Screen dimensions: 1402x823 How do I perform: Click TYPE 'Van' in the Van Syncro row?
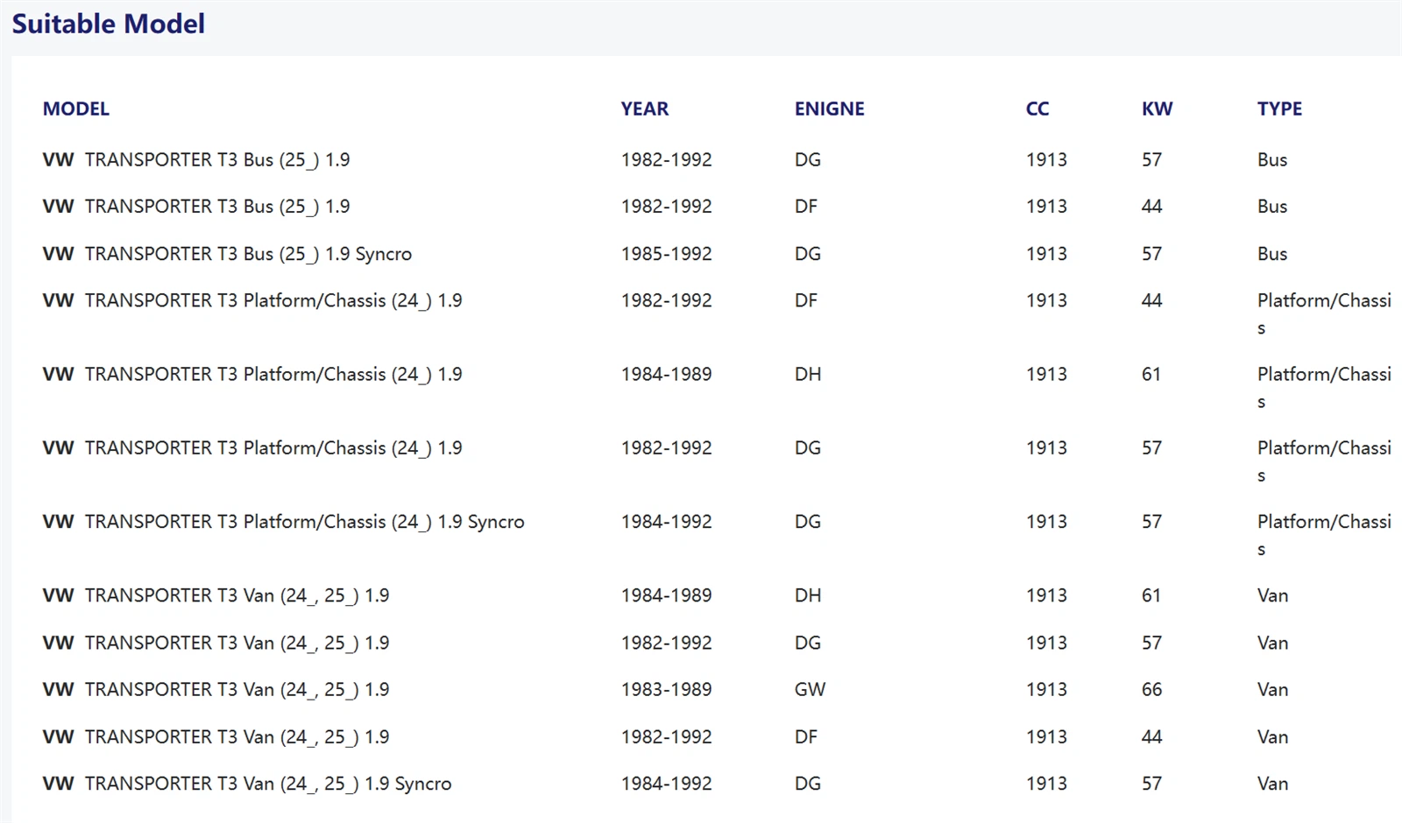click(1272, 784)
